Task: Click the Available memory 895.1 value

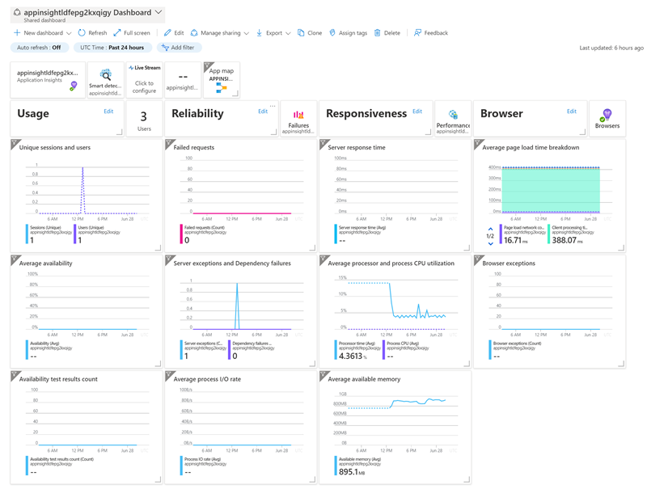Action: pos(352,472)
